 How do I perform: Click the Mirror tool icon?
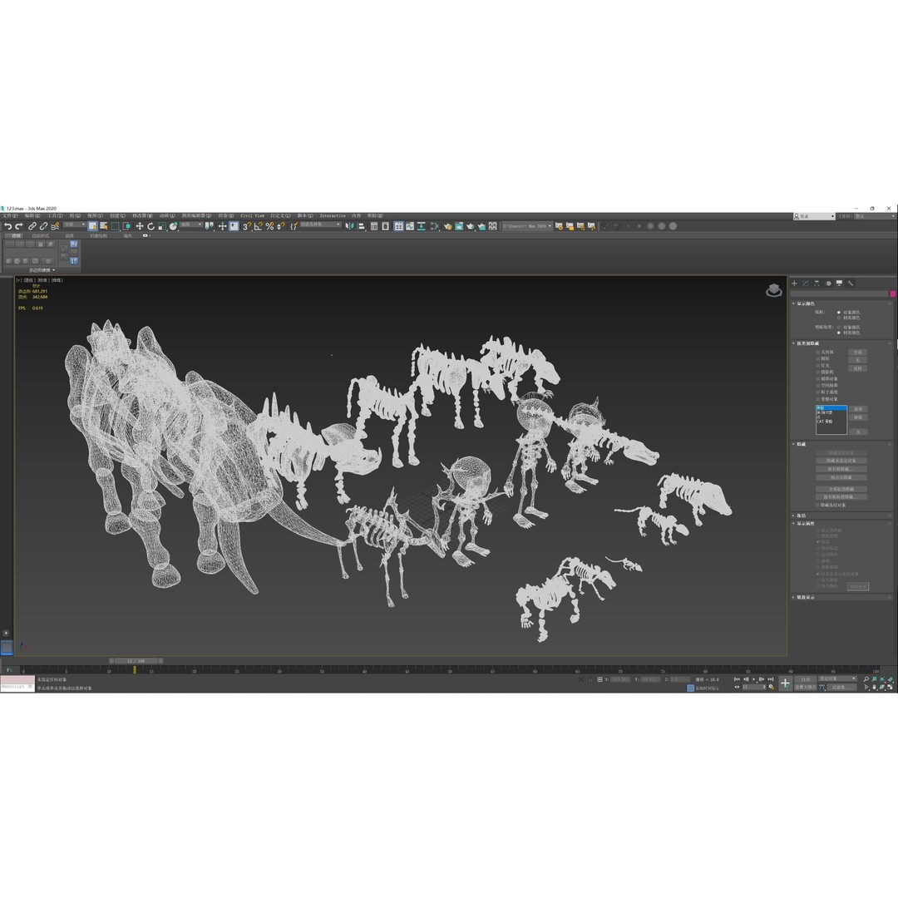click(349, 226)
